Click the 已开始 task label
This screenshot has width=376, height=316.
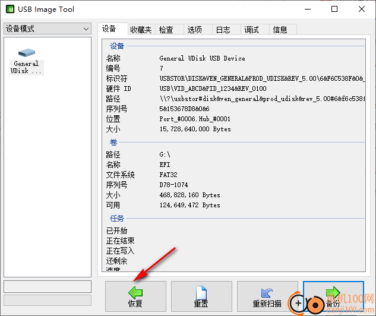pos(116,230)
